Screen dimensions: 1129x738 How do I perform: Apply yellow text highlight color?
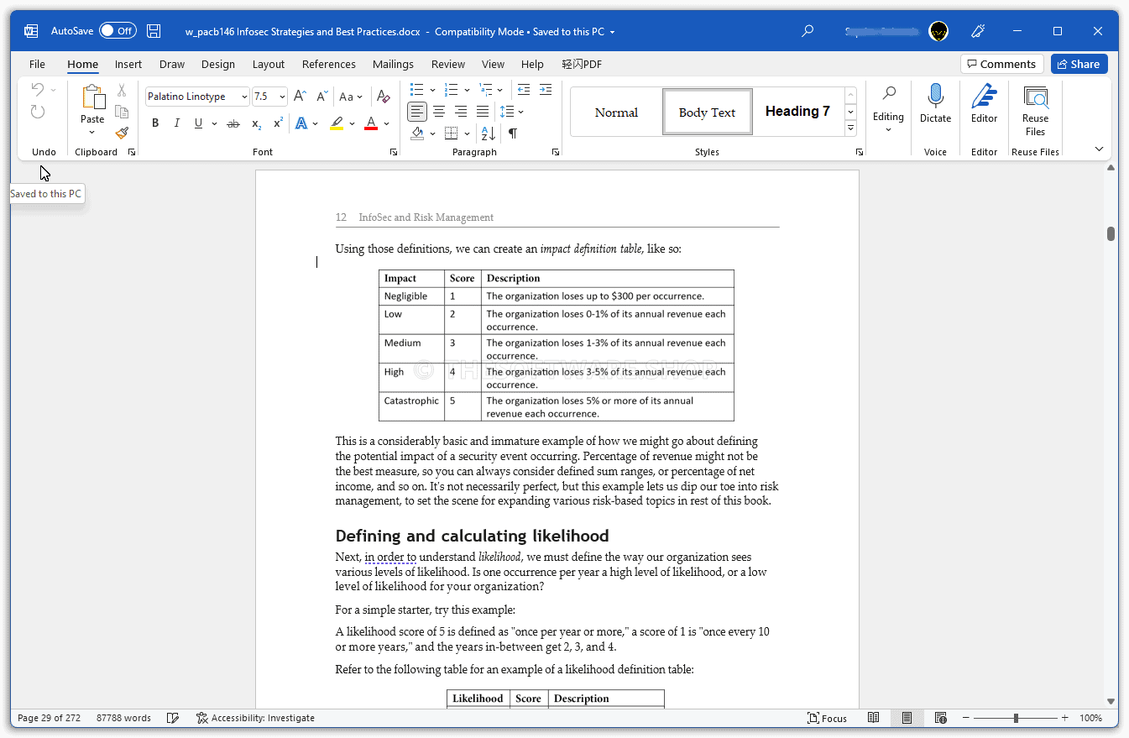tap(337, 123)
